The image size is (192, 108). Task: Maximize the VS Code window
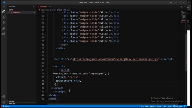[177, 2]
